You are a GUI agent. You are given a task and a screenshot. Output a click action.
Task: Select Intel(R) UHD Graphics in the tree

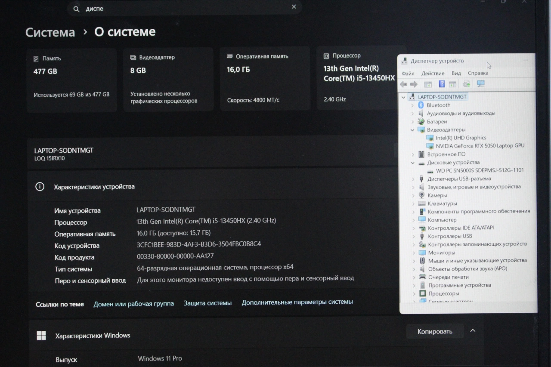click(x=461, y=138)
